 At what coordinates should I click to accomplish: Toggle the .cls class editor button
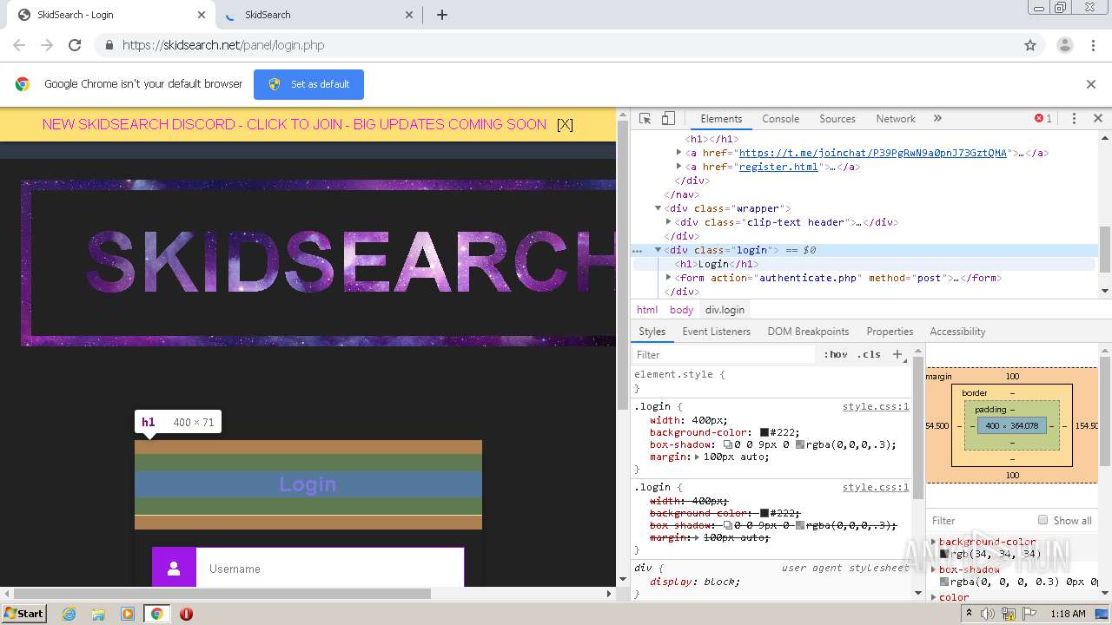(869, 354)
